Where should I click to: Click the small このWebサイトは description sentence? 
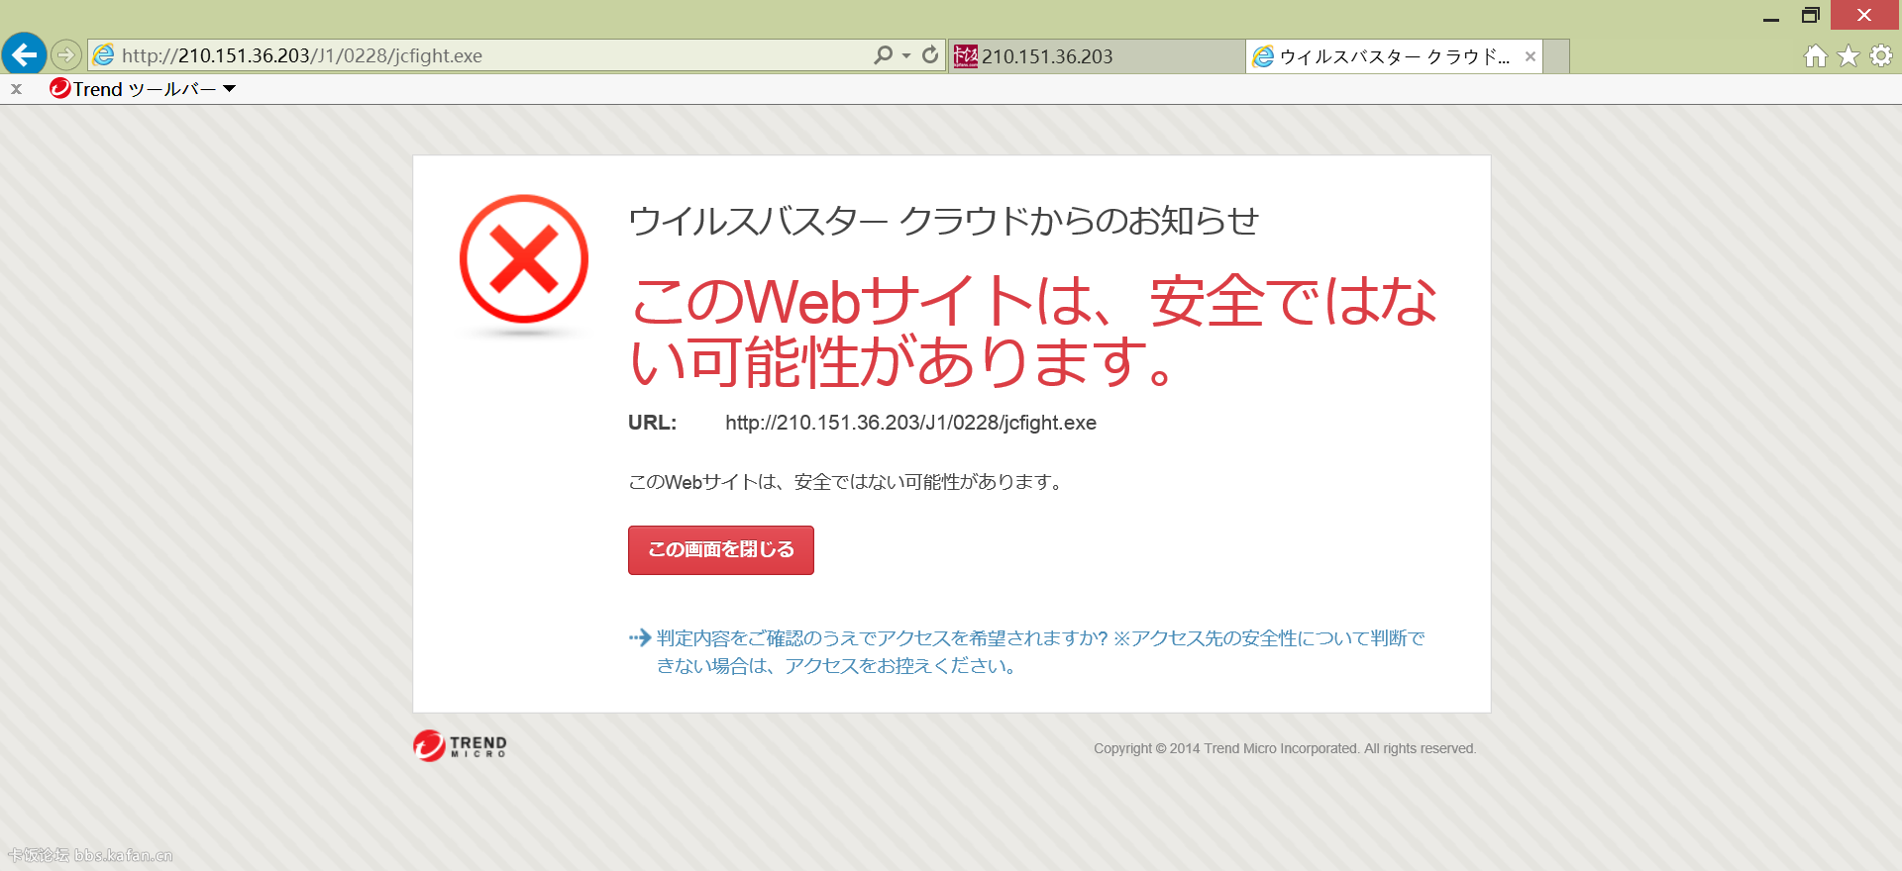847,482
